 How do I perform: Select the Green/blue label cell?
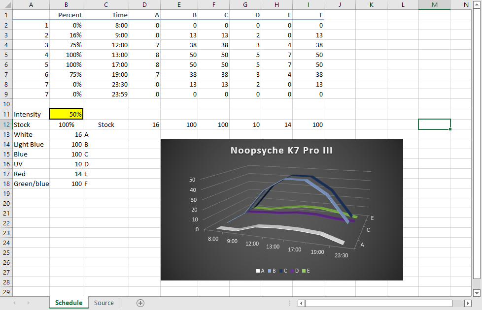coord(31,184)
